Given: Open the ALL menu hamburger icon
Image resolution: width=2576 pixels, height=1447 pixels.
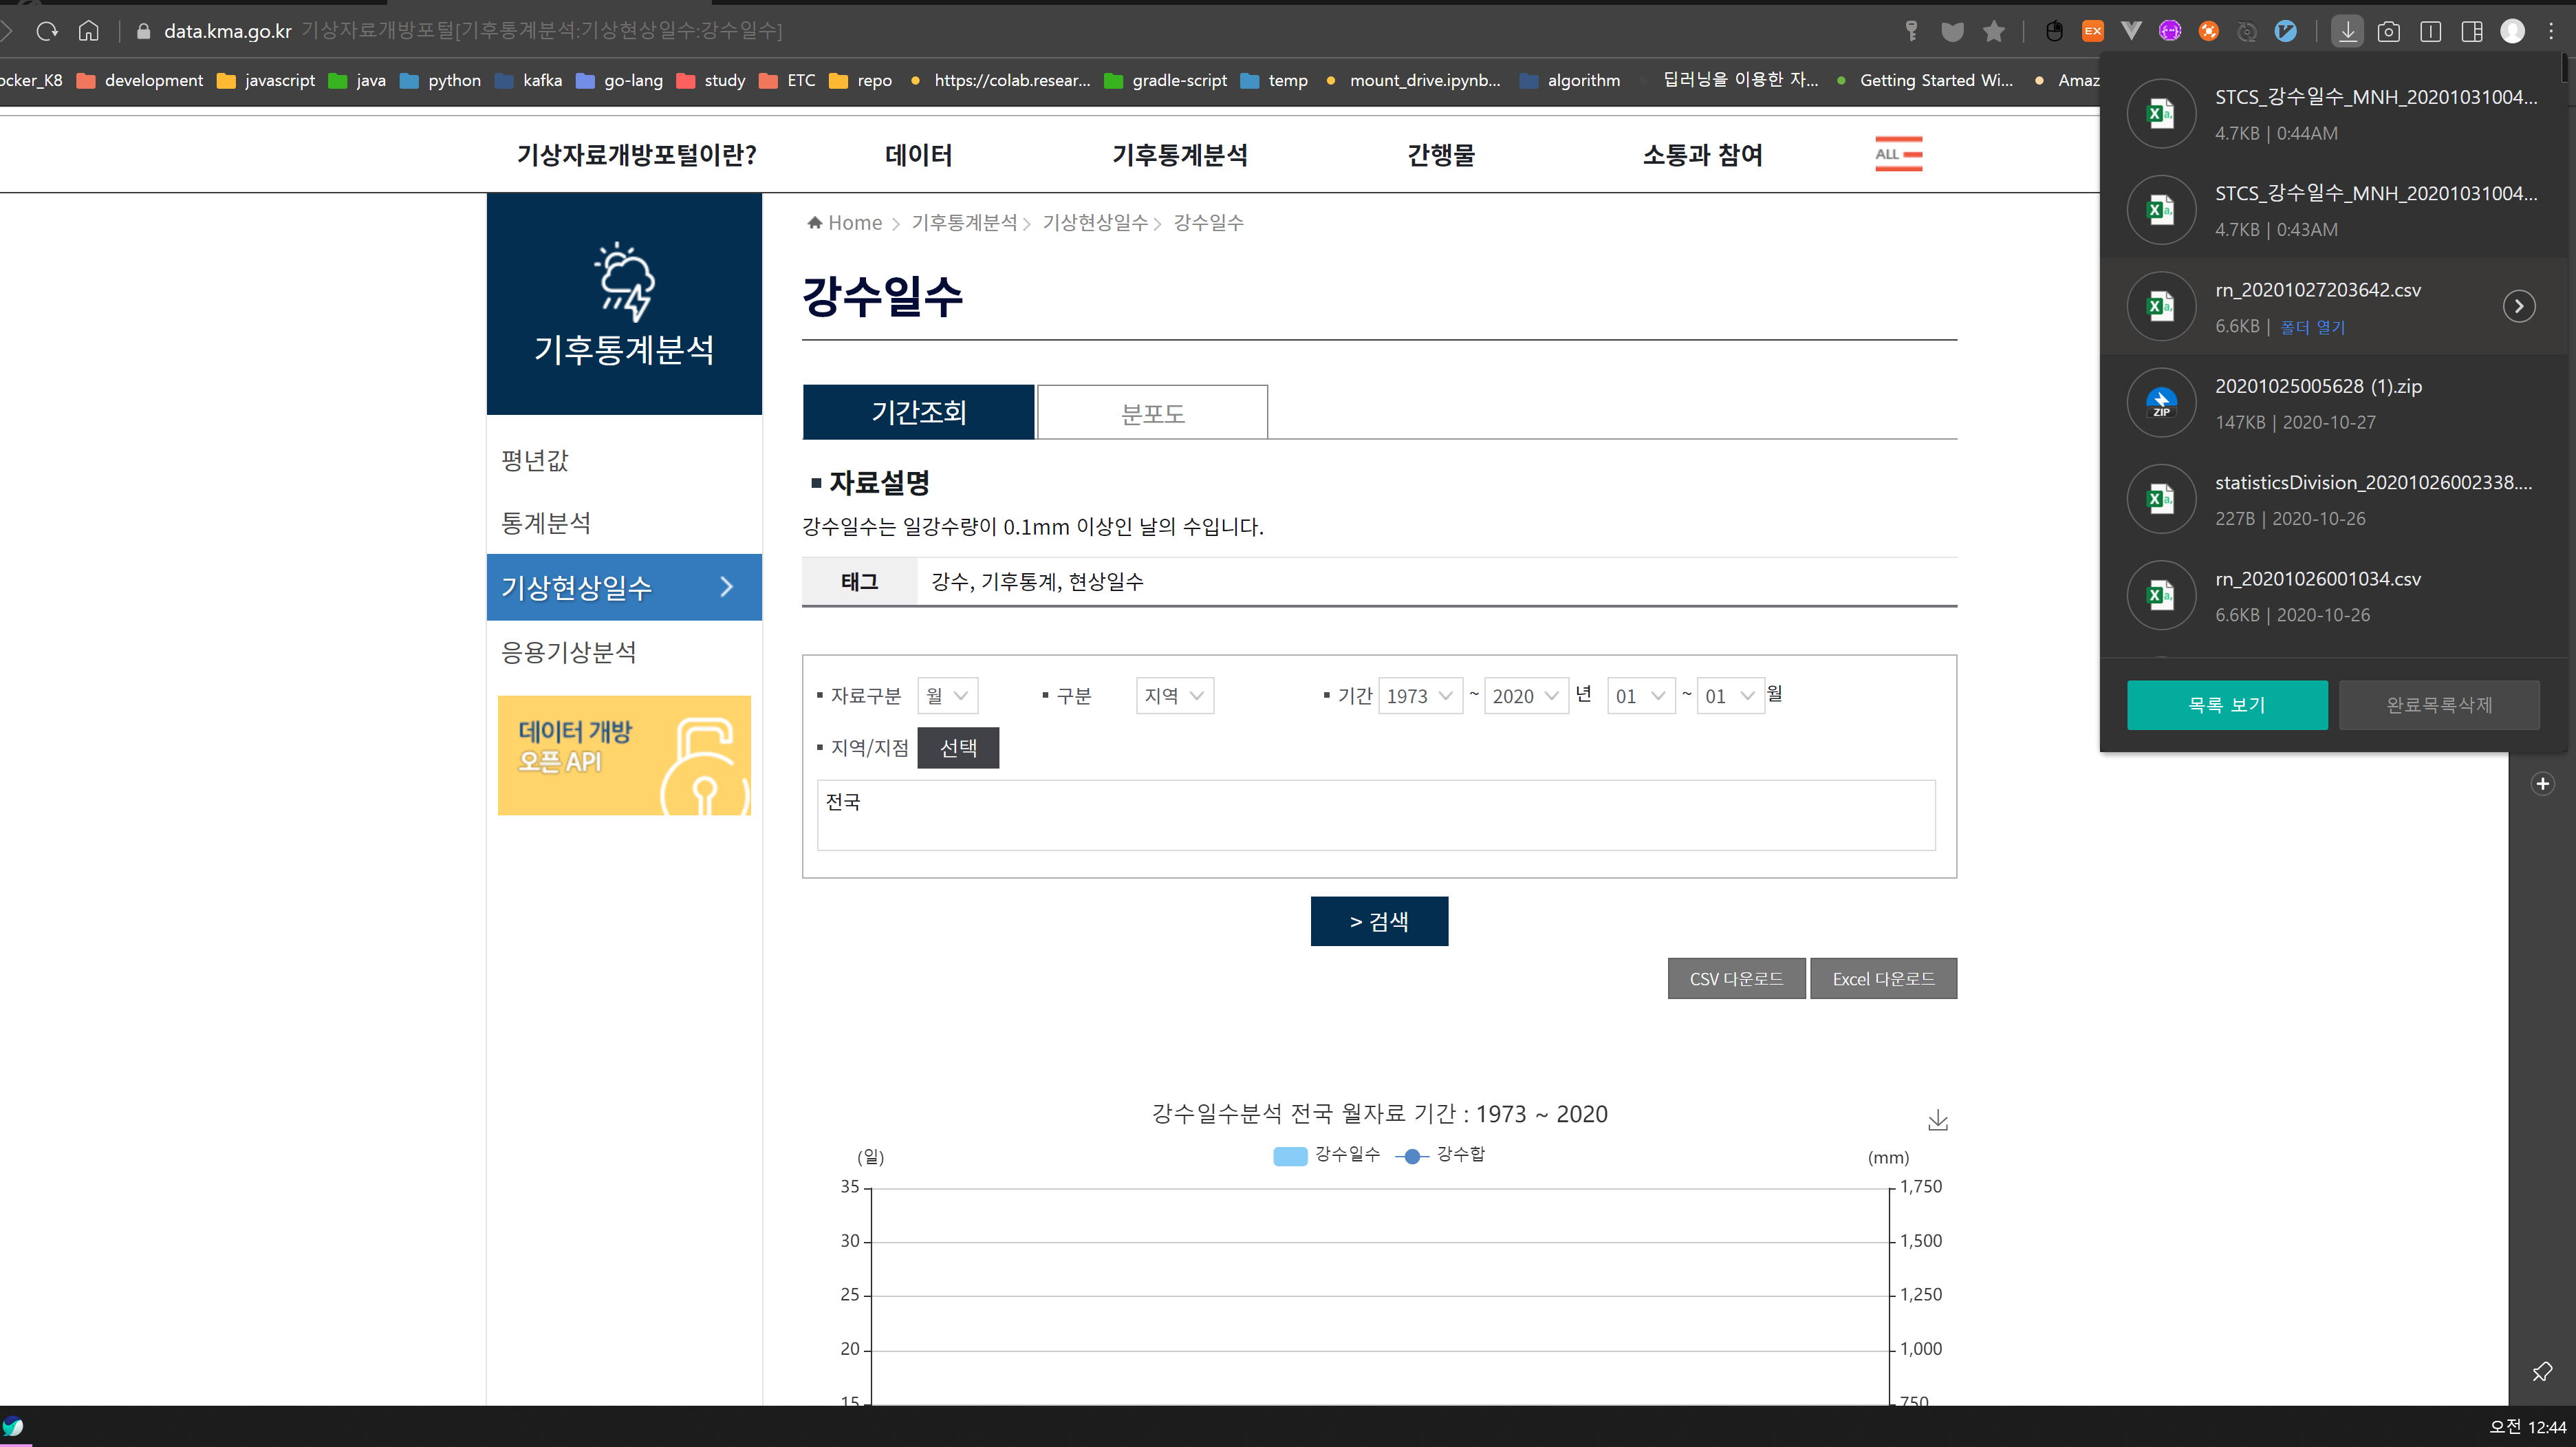Looking at the screenshot, I should 1898,154.
